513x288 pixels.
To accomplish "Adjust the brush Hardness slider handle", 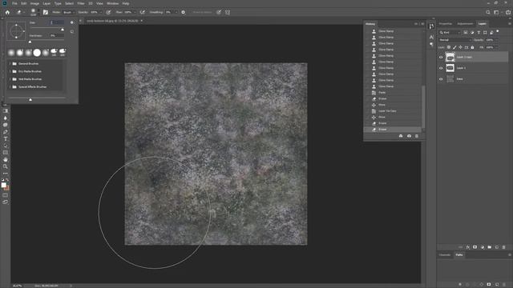I will (x=30, y=42).
